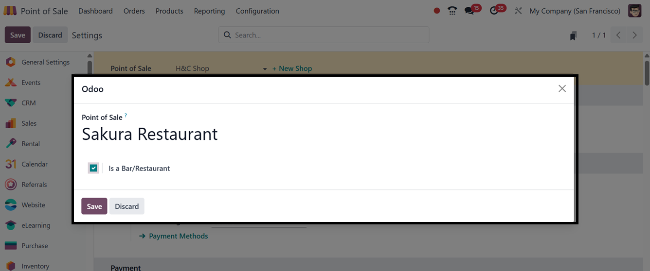This screenshot has width=650, height=271.
Task: Toggle the Is a Bar/Restaurant checkbox
Action: point(93,168)
